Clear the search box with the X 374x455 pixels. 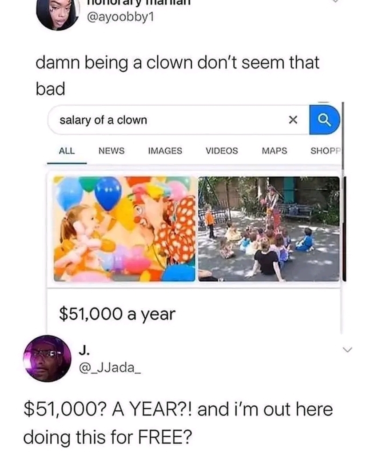click(293, 120)
